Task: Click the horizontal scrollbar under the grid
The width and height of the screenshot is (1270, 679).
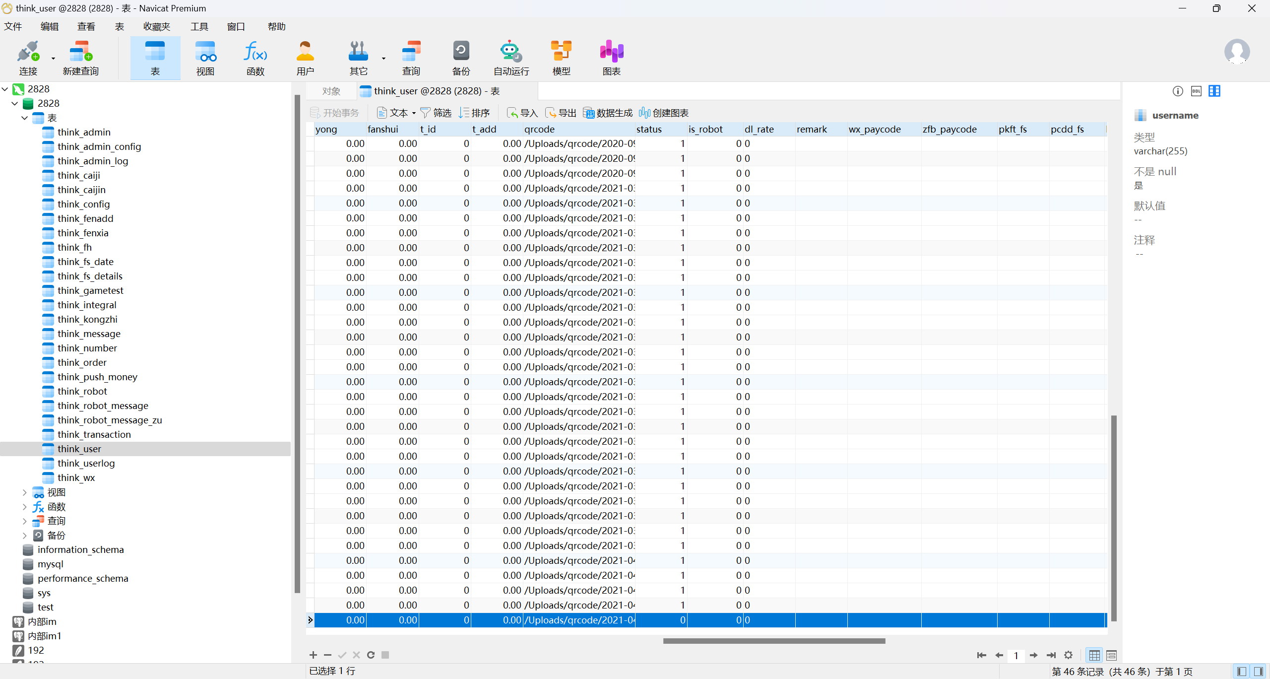Action: (774, 641)
